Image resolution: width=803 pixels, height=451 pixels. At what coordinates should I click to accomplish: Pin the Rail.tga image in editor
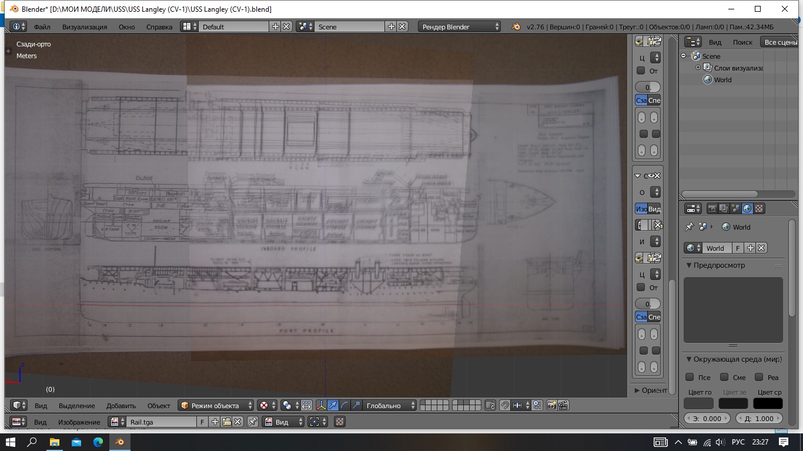click(252, 422)
